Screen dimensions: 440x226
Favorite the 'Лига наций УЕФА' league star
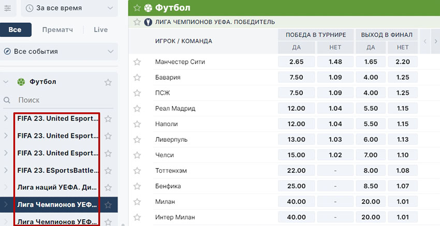(x=108, y=188)
